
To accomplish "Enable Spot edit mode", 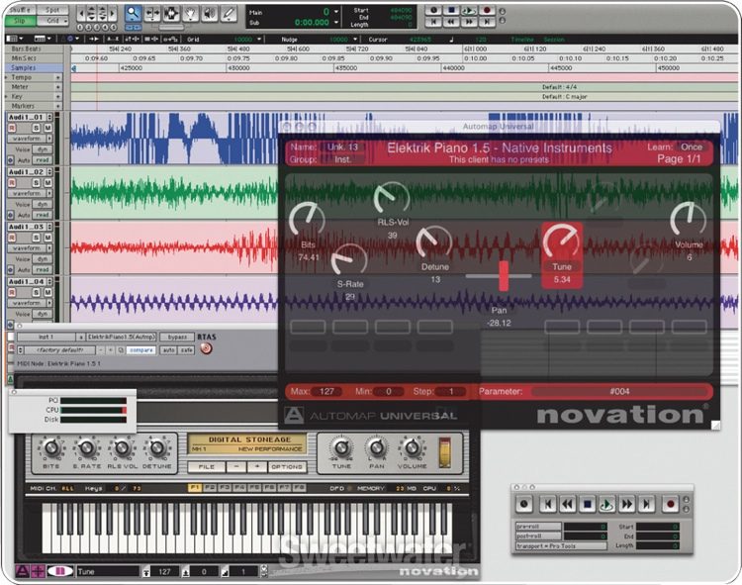I will click(x=52, y=10).
